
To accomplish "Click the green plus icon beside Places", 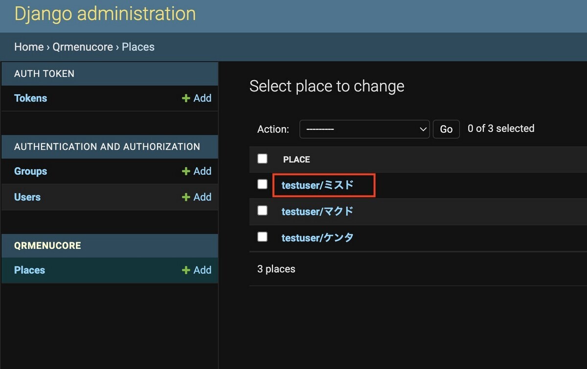I will pos(186,270).
